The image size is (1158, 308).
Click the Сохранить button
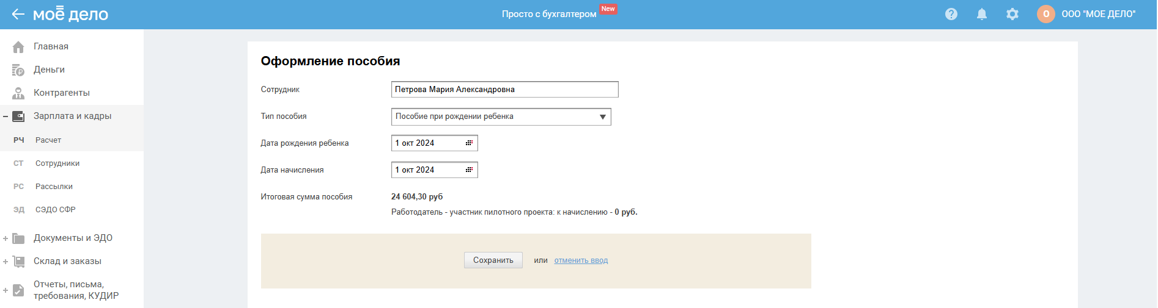(493, 260)
